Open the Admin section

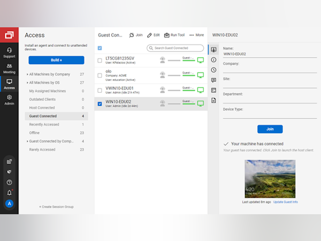(x=9, y=100)
